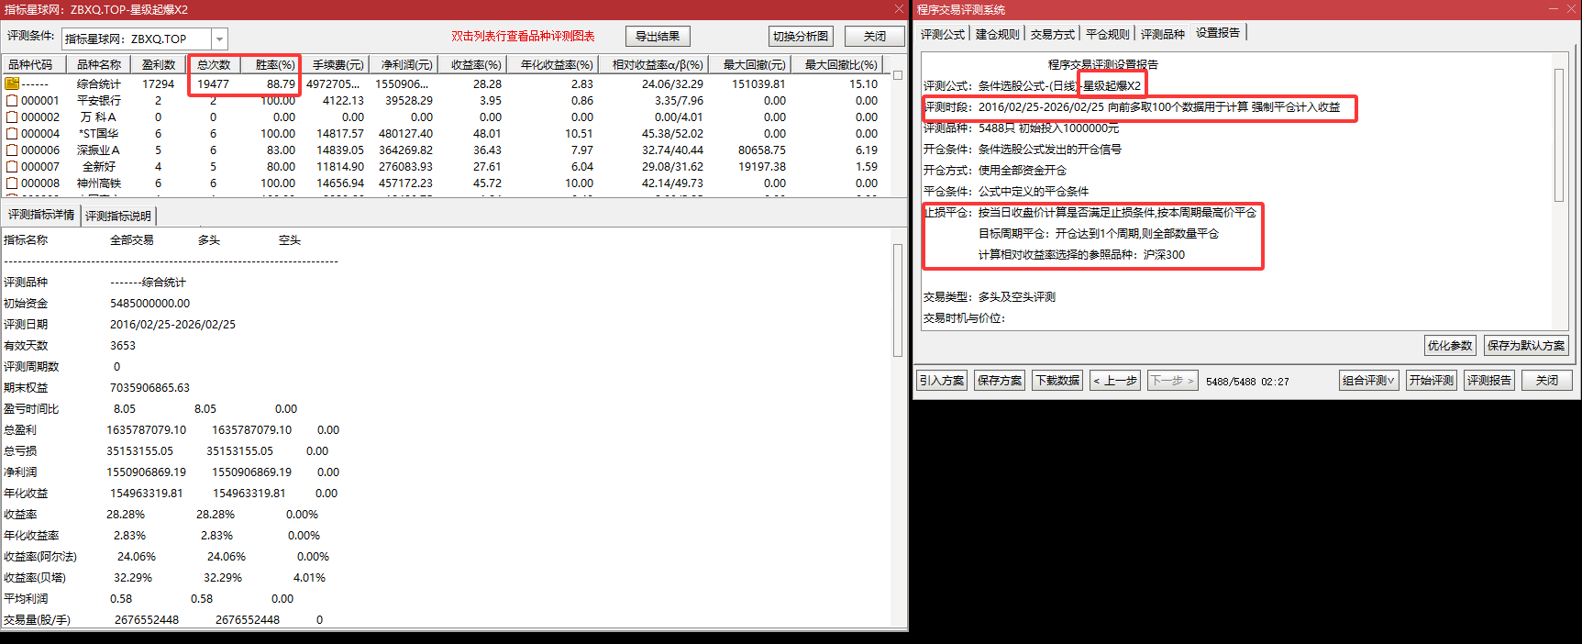The image size is (1582, 644).
Task: Sort by the 盈利数 column header
Action: tap(159, 64)
